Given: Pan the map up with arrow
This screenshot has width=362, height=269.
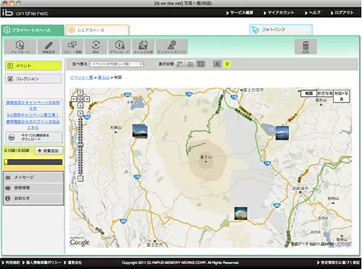Looking at the screenshot, I should pos(80,93).
